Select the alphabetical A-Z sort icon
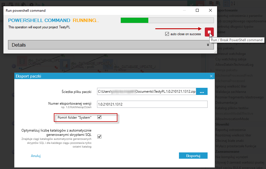The width and height of the screenshot is (266, 169). pyautogui.click(x=233, y=3)
